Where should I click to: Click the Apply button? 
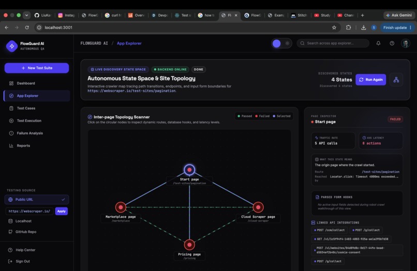click(x=62, y=211)
